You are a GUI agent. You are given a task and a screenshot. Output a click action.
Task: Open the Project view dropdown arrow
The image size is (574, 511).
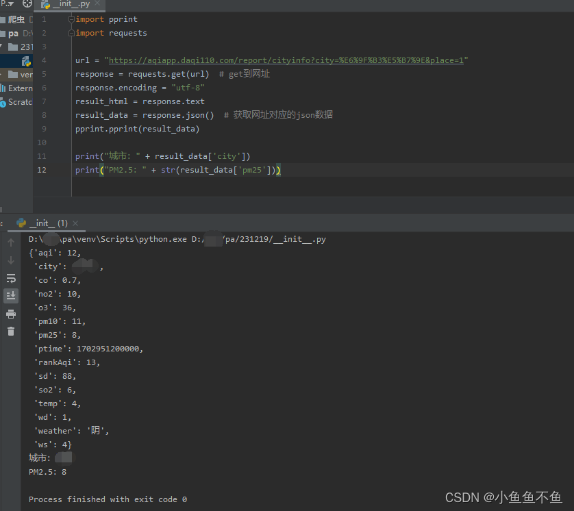(12, 4)
